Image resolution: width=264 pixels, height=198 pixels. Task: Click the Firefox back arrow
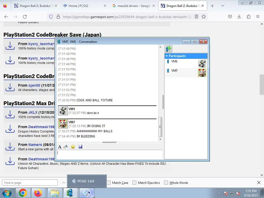click(x=6, y=17)
